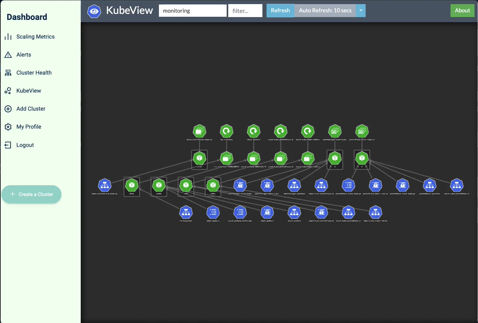Select the n7jdt pod node
The width and height of the screenshot is (478, 323).
(199, 158)
